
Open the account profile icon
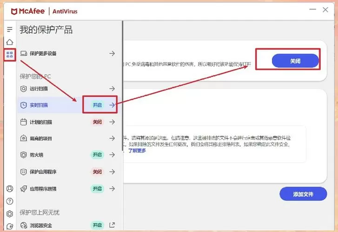tap(10, 188)
